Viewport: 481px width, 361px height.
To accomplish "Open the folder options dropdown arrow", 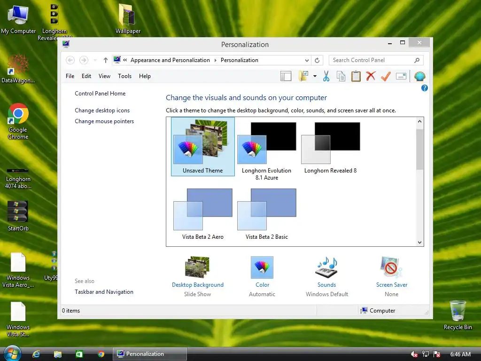I will coord(315,76).
